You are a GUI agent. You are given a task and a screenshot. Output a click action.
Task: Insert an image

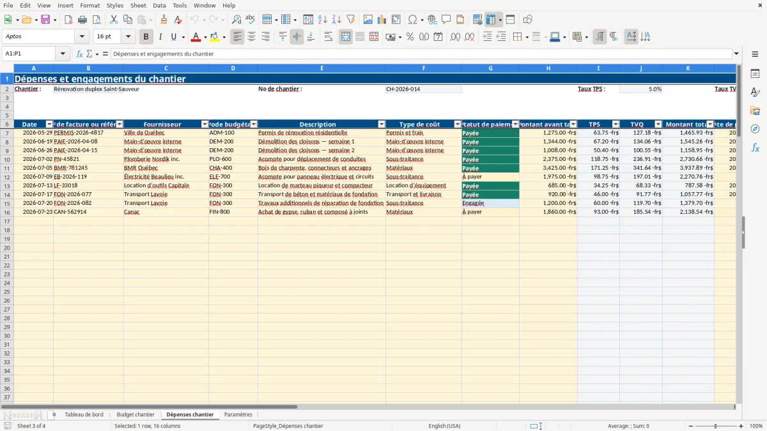(368, 20)
